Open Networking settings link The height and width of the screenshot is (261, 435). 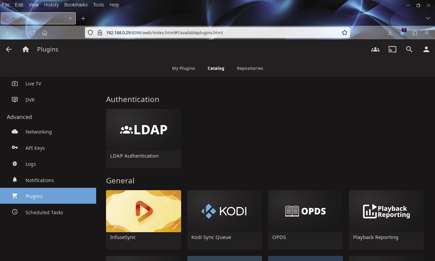pyautogui.click(x=48, y=132)
